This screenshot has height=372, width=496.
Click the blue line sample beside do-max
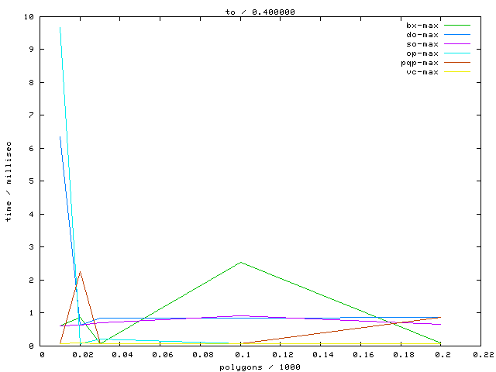[x=457, y=35]
